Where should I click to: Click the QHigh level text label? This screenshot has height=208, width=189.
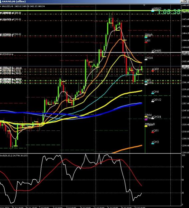pyautogui.click(x=149, y=35)
